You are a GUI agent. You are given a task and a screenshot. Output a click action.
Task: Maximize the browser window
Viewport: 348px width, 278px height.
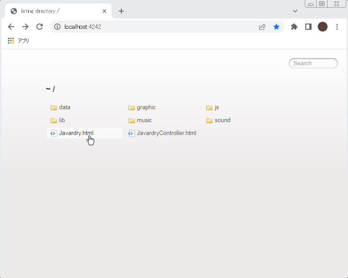click(322, 4)
